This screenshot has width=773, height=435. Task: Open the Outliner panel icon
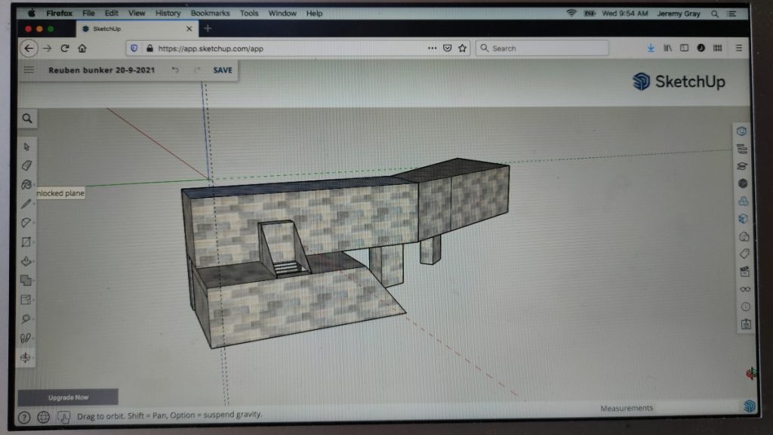(x=742, y=149)
